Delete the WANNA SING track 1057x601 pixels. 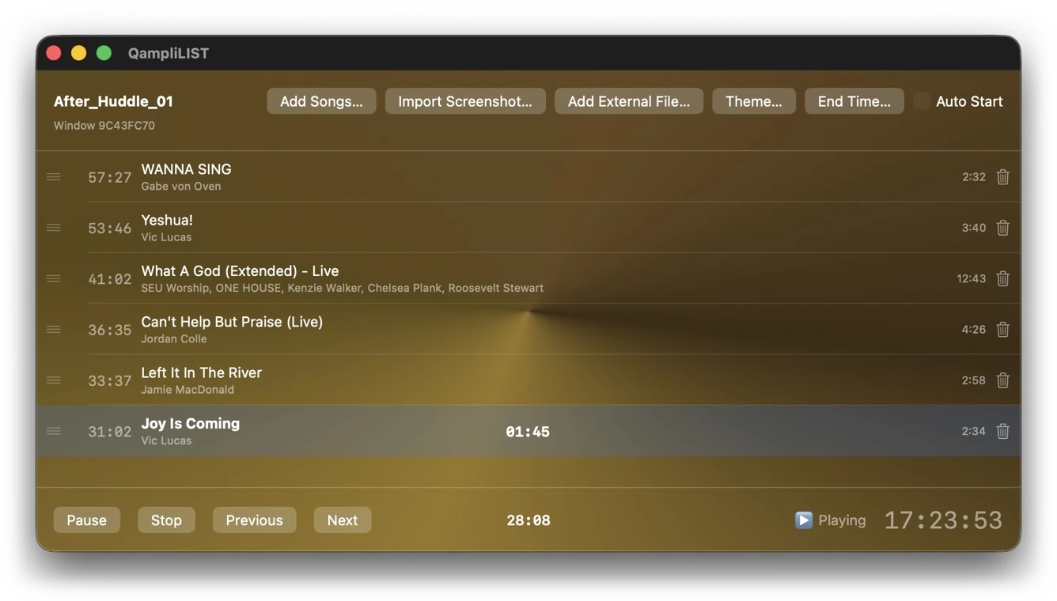pyautogui.click(x=1002, y=177)
